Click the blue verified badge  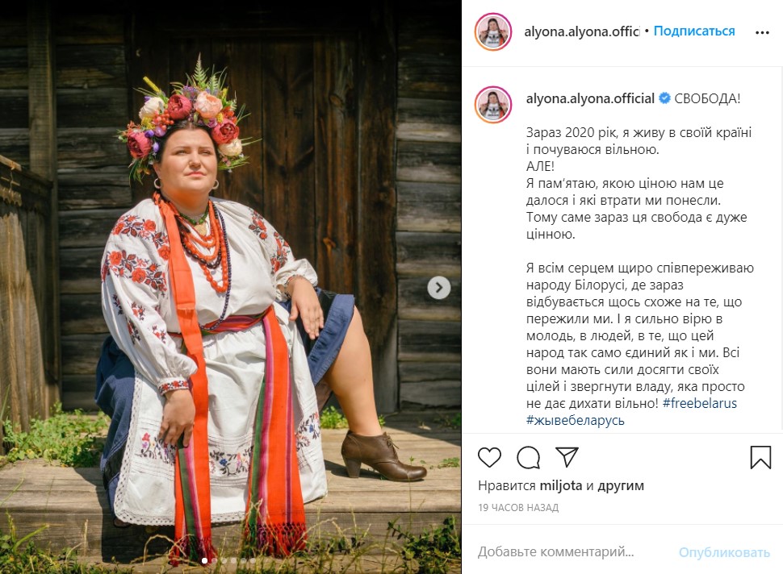click(664, 98)
